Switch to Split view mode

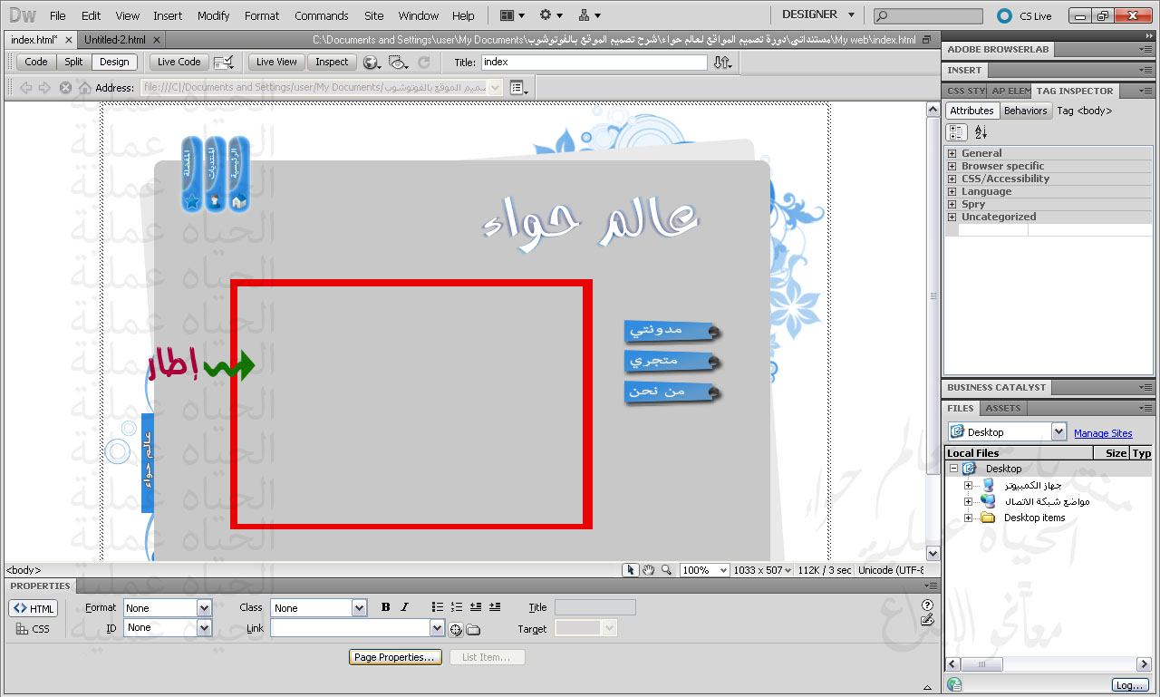(x=73, y=62)
